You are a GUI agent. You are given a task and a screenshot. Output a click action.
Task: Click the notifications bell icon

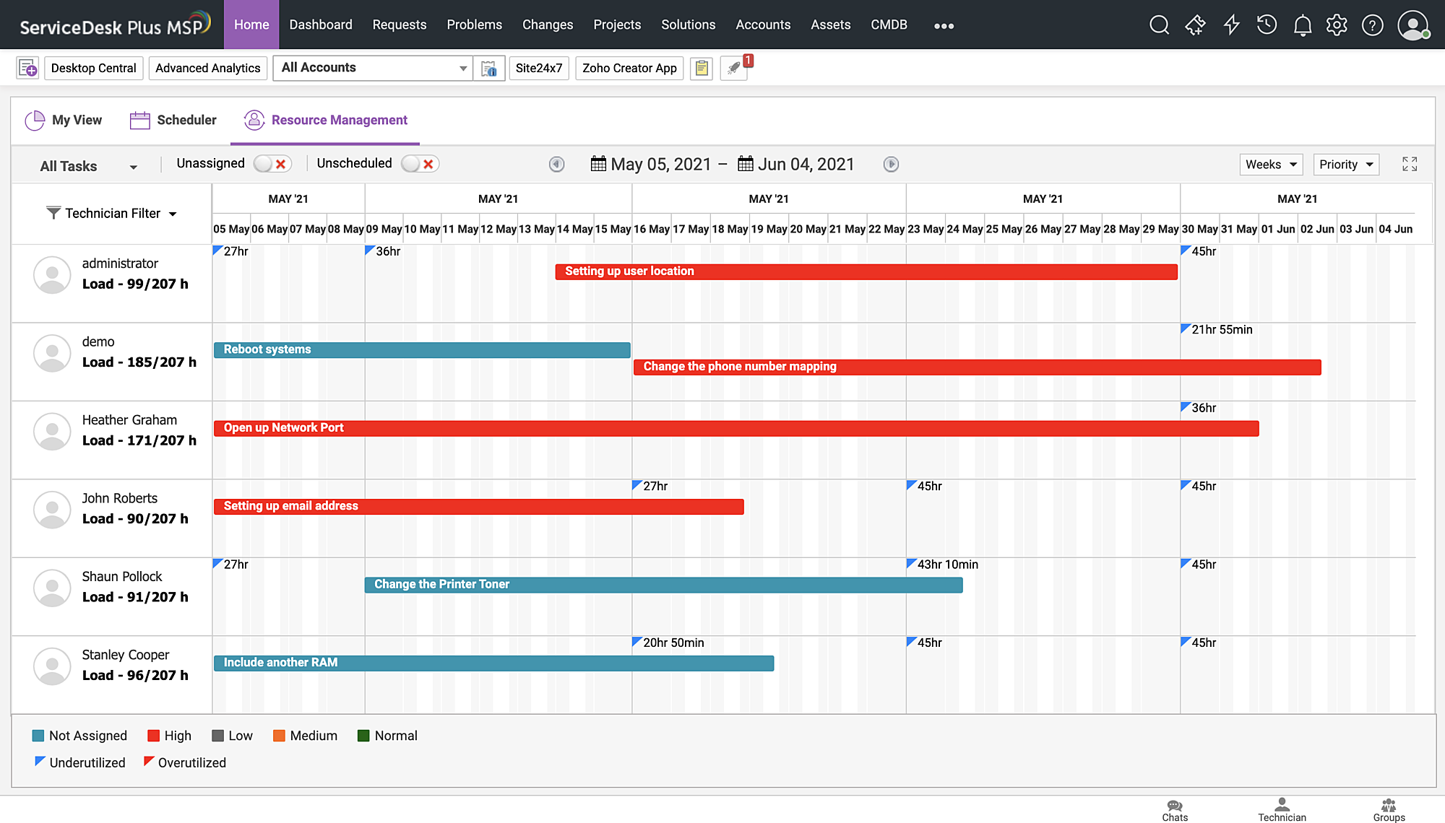click(x=1301, y=24)
